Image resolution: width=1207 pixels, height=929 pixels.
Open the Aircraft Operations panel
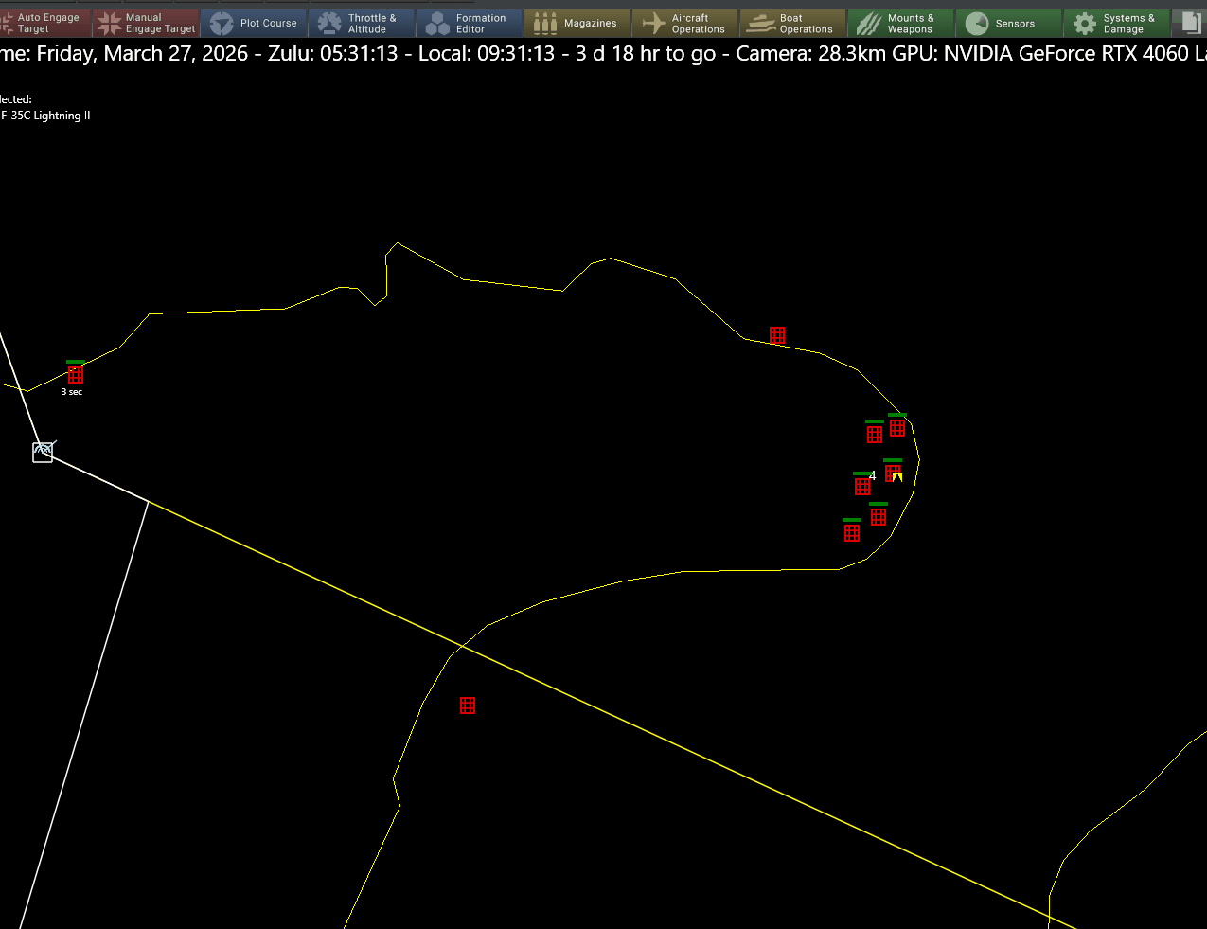point(685,23)
